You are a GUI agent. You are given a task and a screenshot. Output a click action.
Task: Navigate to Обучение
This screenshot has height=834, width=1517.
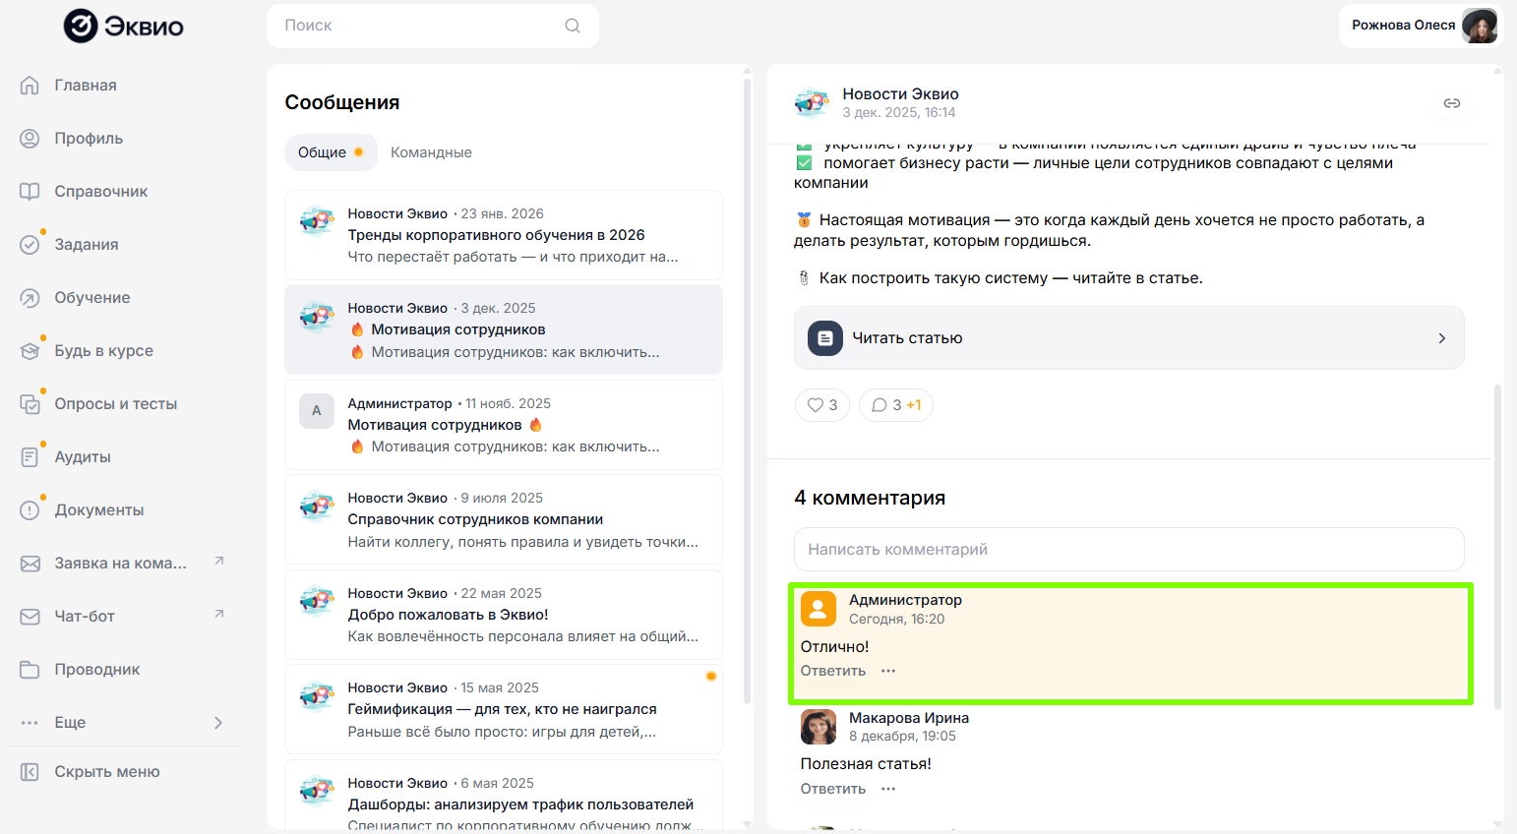pos(91,298)
